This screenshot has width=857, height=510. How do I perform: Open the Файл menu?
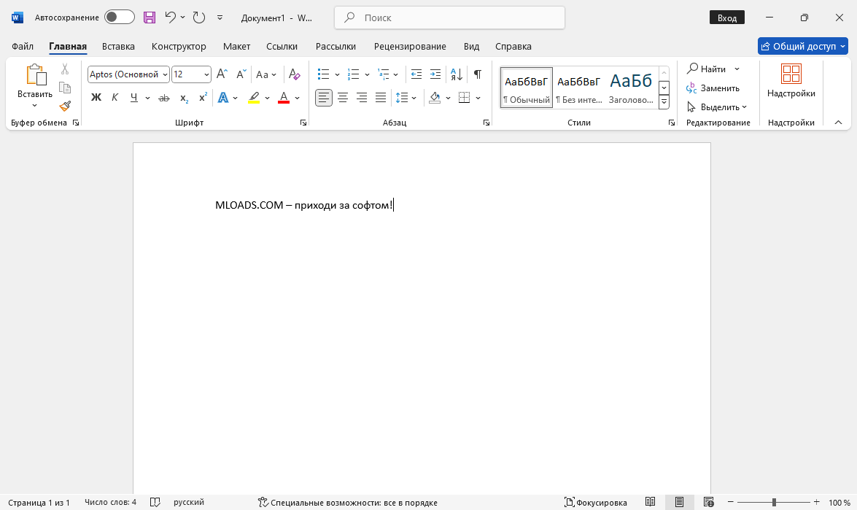pos(23,47)
